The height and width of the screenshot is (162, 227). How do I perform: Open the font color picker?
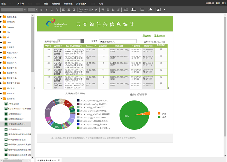pyautogui.click(x=86, y=10)
